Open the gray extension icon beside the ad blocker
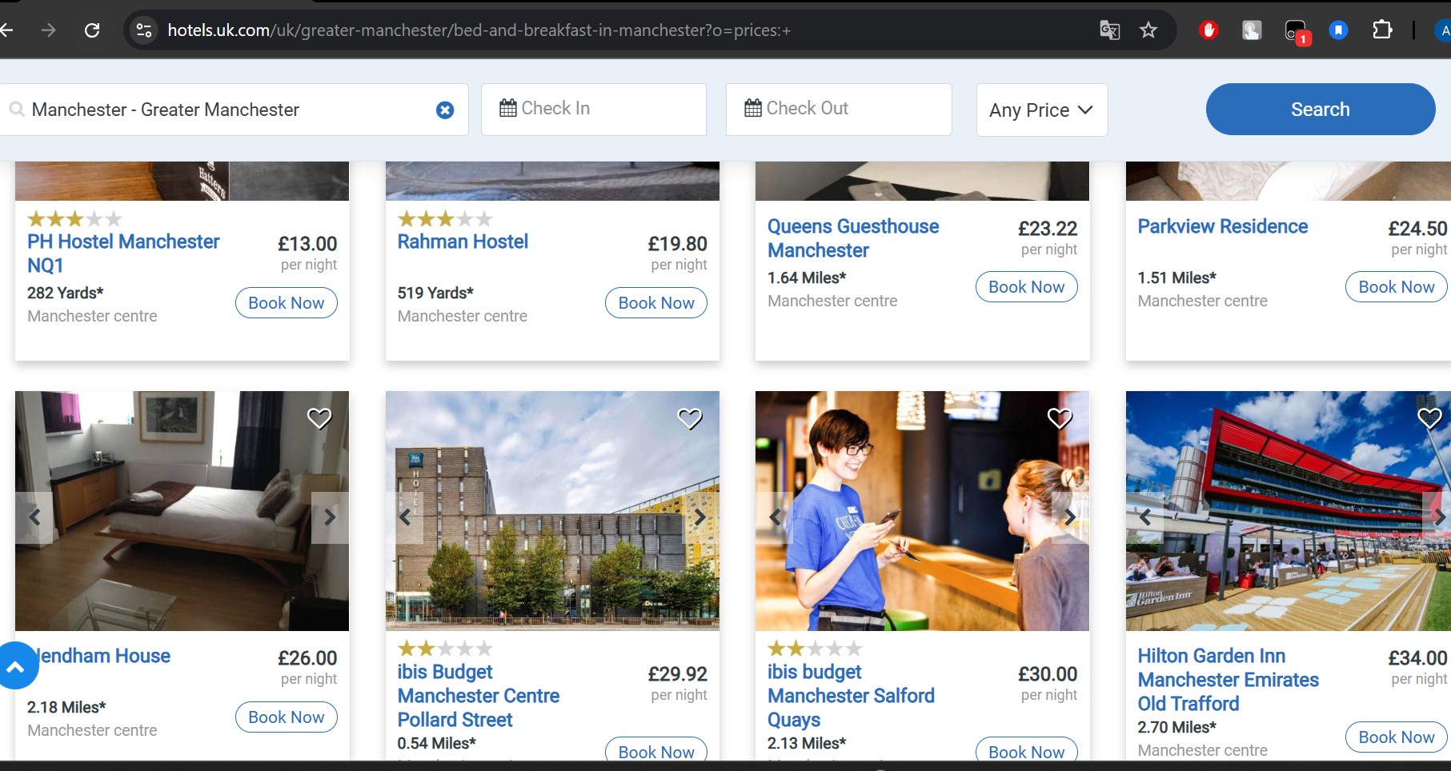 pyautogui.click(x=1252, y=30)
